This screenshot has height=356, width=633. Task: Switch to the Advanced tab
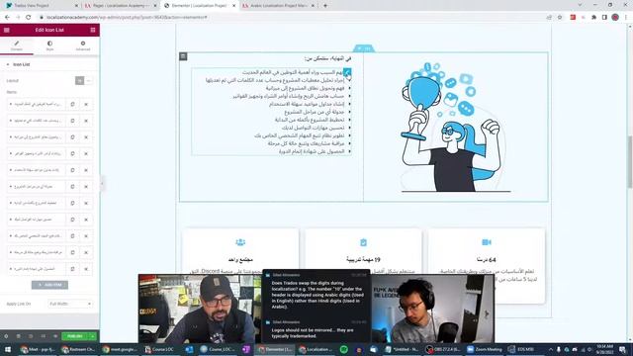83,45
